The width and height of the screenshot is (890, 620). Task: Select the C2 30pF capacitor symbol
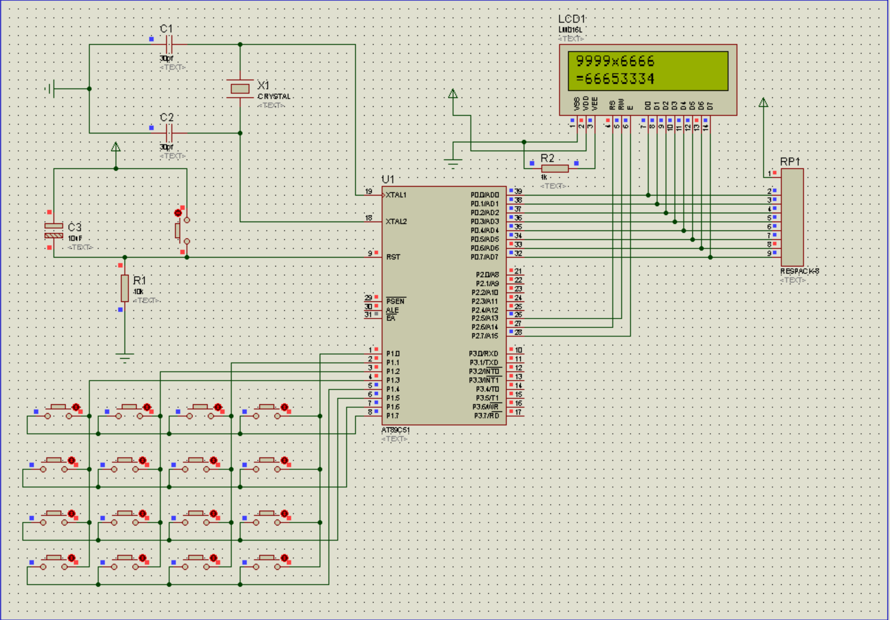(169, 133)
